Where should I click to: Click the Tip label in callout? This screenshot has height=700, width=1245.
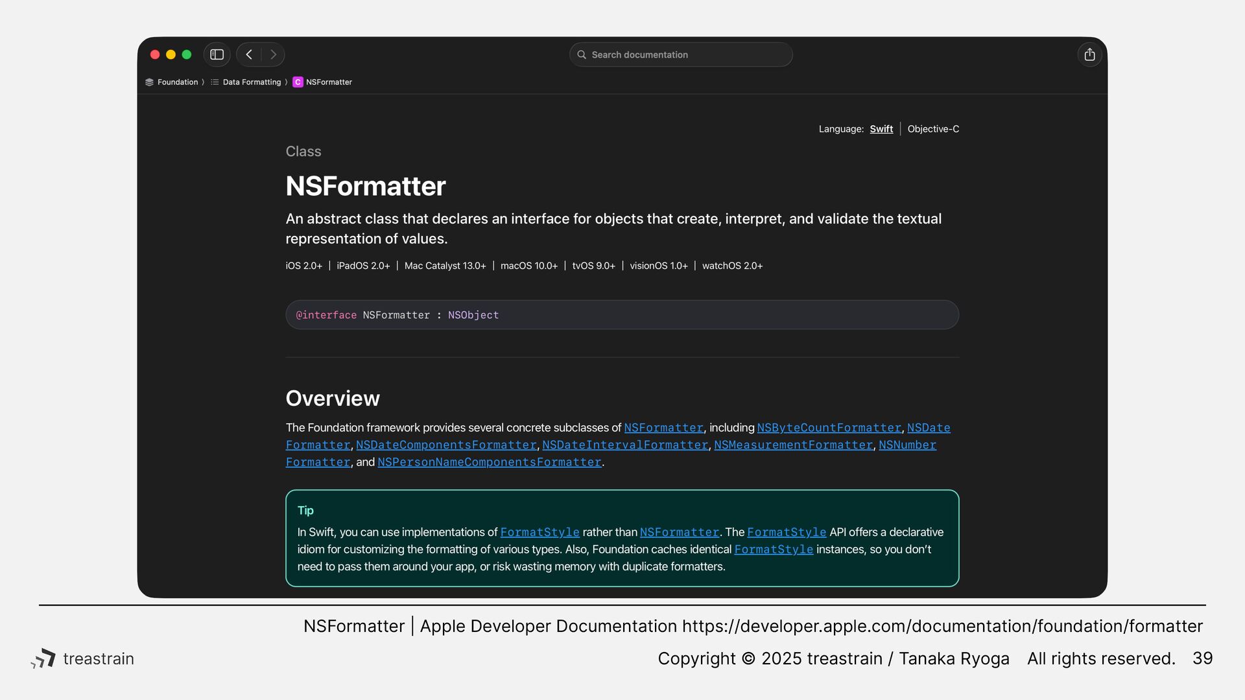(305, 511)
